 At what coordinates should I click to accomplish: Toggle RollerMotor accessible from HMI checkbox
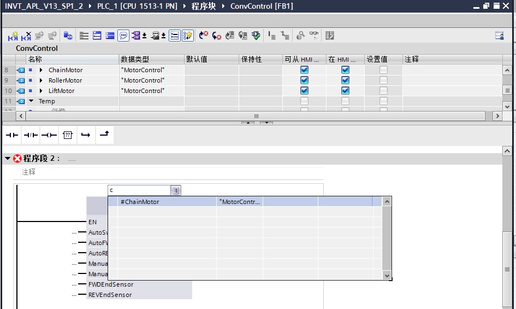point(304,80)
